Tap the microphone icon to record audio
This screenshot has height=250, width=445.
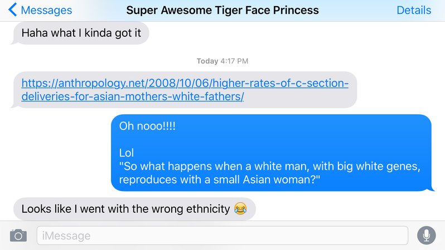(x=426, y=236)
